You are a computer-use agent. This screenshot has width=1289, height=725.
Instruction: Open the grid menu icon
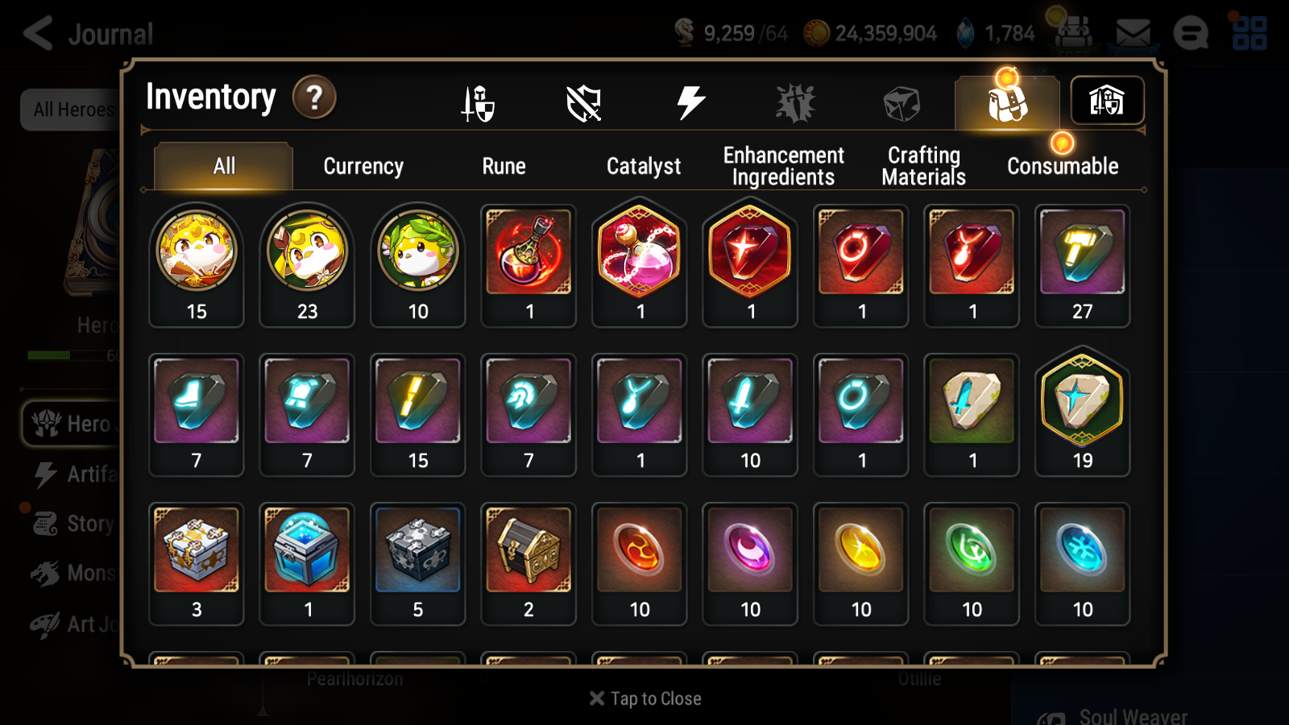[1250, 33]
